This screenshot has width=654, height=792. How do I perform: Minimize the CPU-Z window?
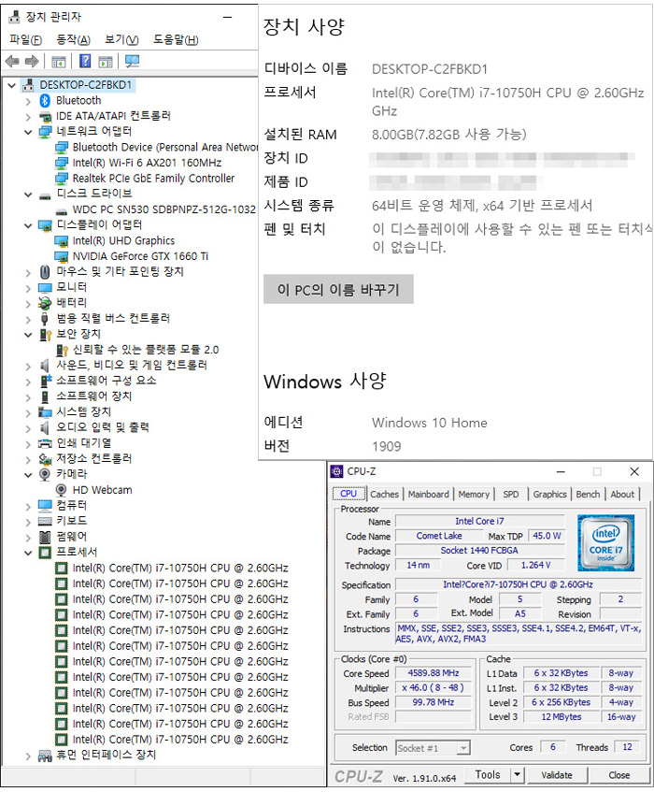561,472
